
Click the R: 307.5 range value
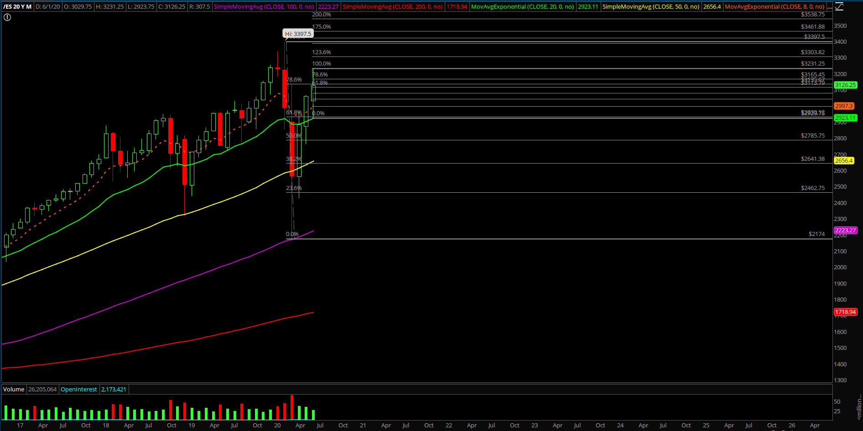pos(200,7)
